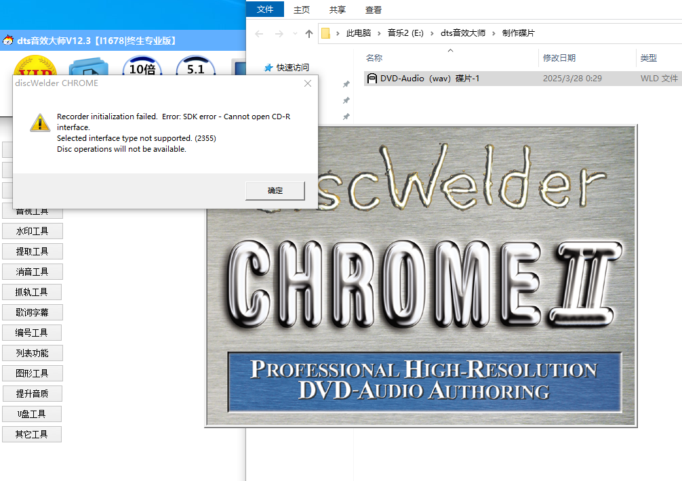Navigate to dts音效大师 breadcrumb folder

(x=463, y=33)
